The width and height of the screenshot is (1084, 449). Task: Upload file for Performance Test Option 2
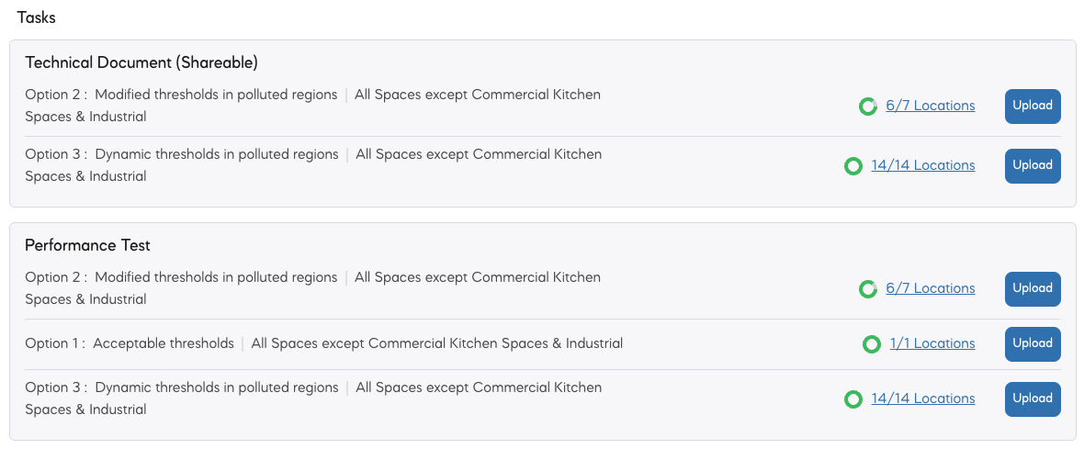1033,288
